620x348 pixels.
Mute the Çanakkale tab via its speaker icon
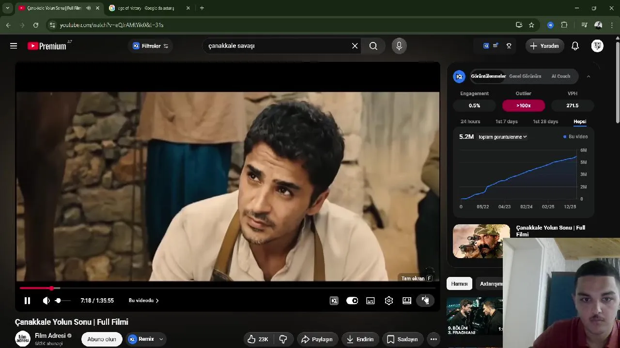[x=88, y=8]
